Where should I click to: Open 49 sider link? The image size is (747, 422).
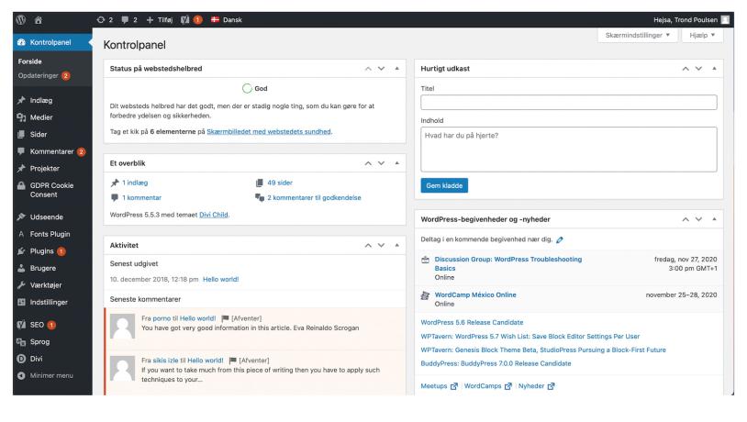tap(280, 183)
